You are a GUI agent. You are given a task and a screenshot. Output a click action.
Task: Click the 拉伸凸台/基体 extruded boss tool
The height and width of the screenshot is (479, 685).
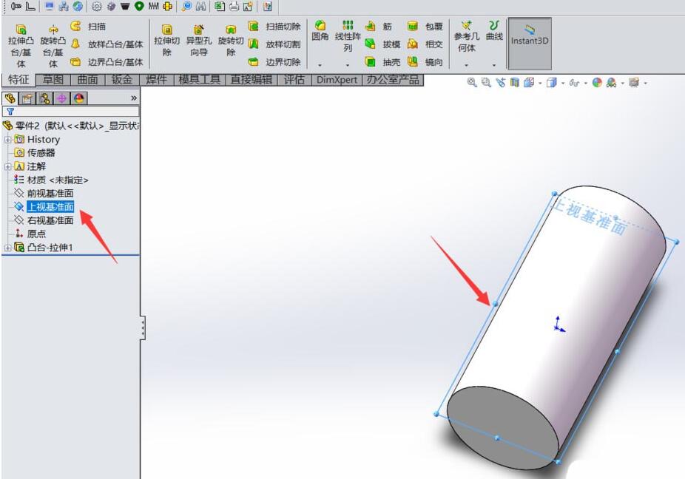(21, 45)
